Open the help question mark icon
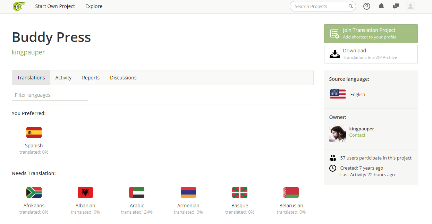Image resolution: width=432 pixels, height=224 pixels. (367, 6)
